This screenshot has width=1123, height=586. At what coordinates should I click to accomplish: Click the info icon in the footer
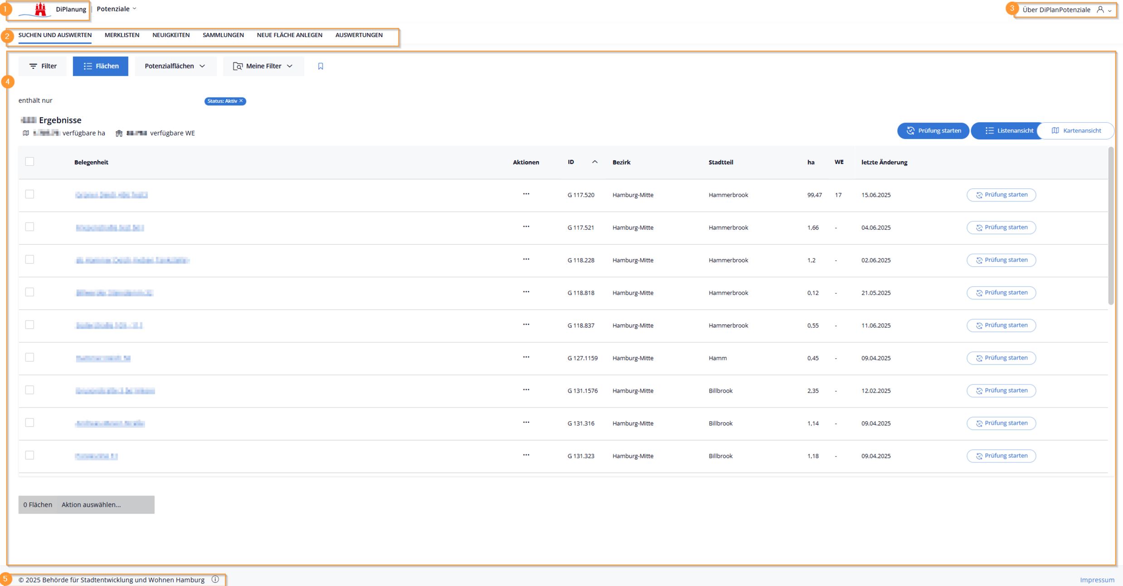(215, 579)
